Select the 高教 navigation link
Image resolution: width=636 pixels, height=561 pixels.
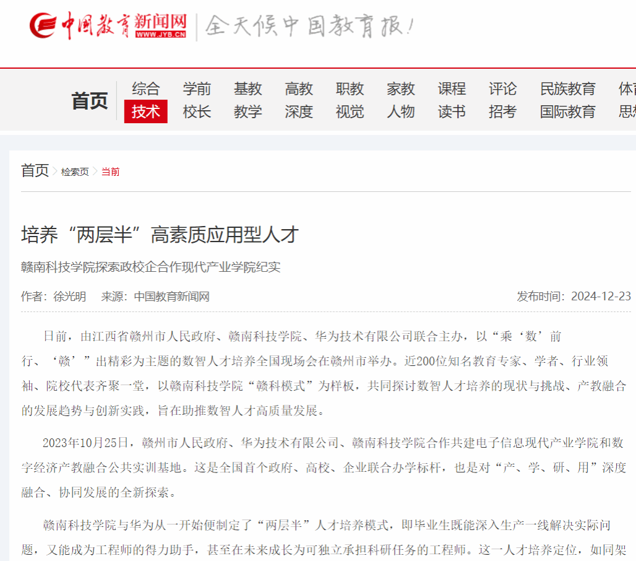299,89
